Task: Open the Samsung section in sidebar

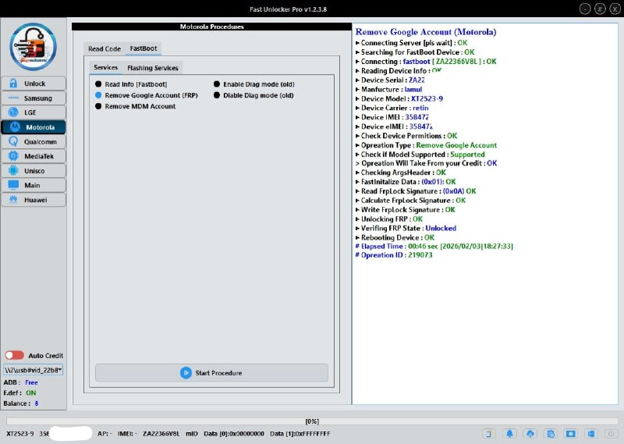Action: point(34,98)
